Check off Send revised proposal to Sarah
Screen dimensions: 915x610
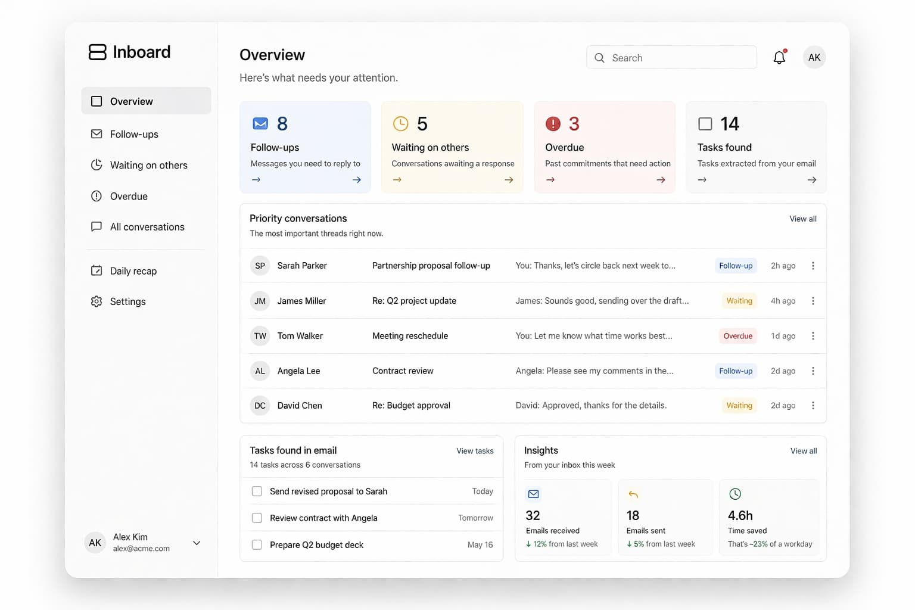point(257,491)
